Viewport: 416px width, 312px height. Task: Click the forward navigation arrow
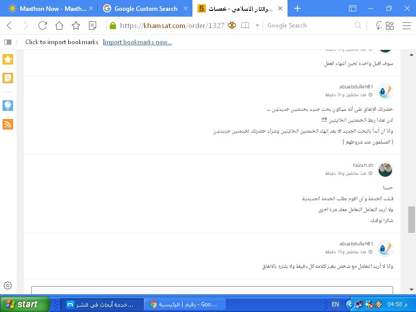25,25
